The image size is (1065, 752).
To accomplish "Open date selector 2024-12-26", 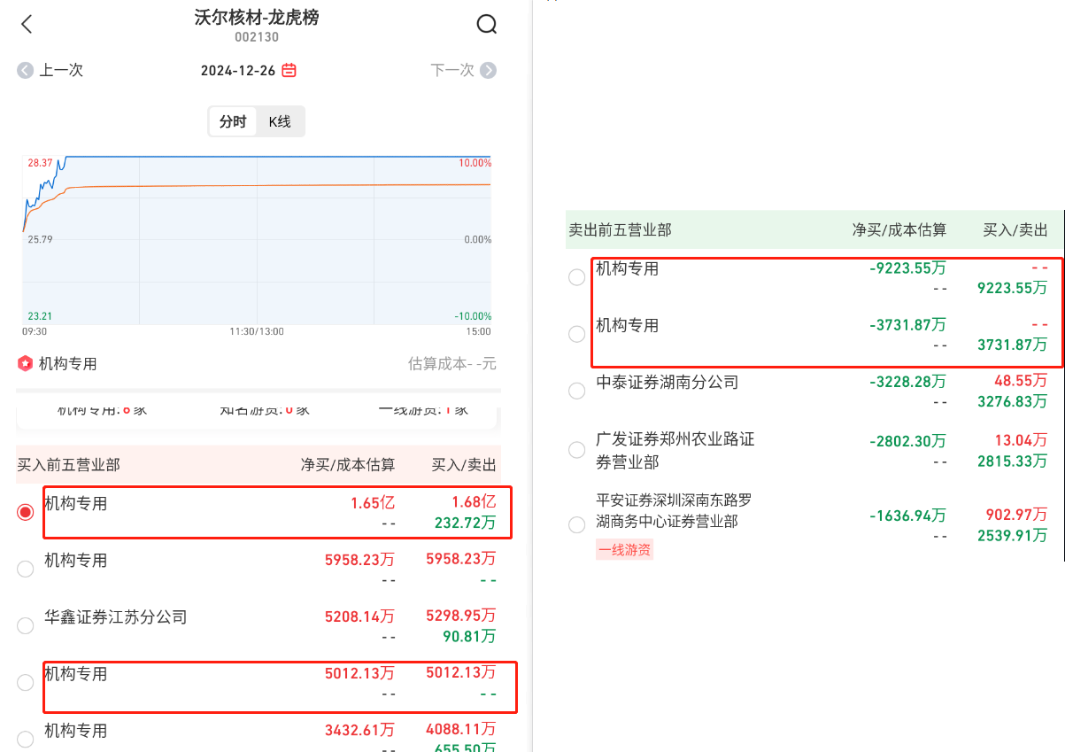I will tap(238, 71).
